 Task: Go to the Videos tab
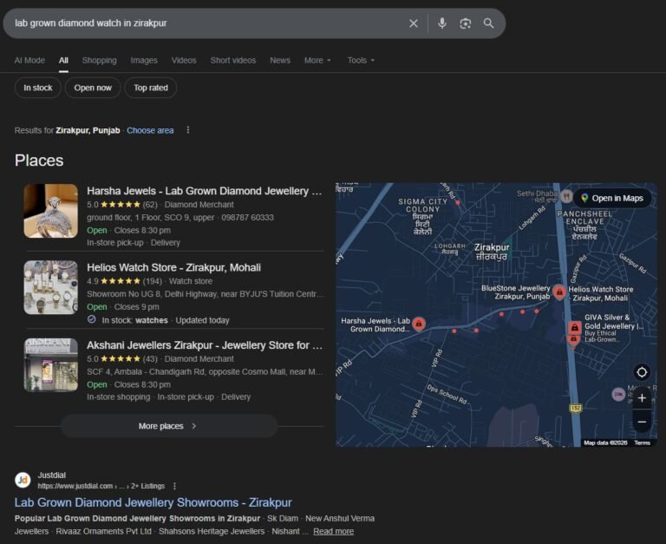pyautogui.click(x=184, y=61)
